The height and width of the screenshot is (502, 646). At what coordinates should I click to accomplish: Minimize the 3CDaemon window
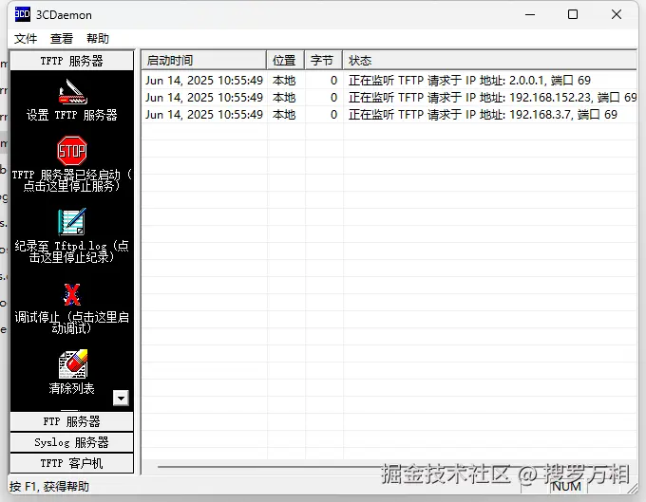[x=530, y=15]
